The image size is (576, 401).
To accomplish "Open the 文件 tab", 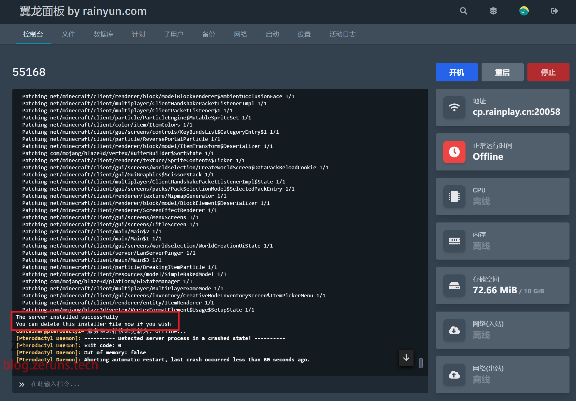I will pos(68,34).
